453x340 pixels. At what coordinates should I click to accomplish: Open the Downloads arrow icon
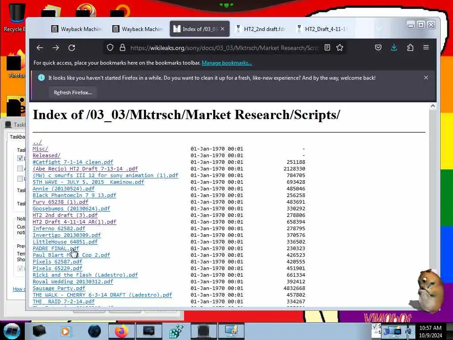click(394, 47)
